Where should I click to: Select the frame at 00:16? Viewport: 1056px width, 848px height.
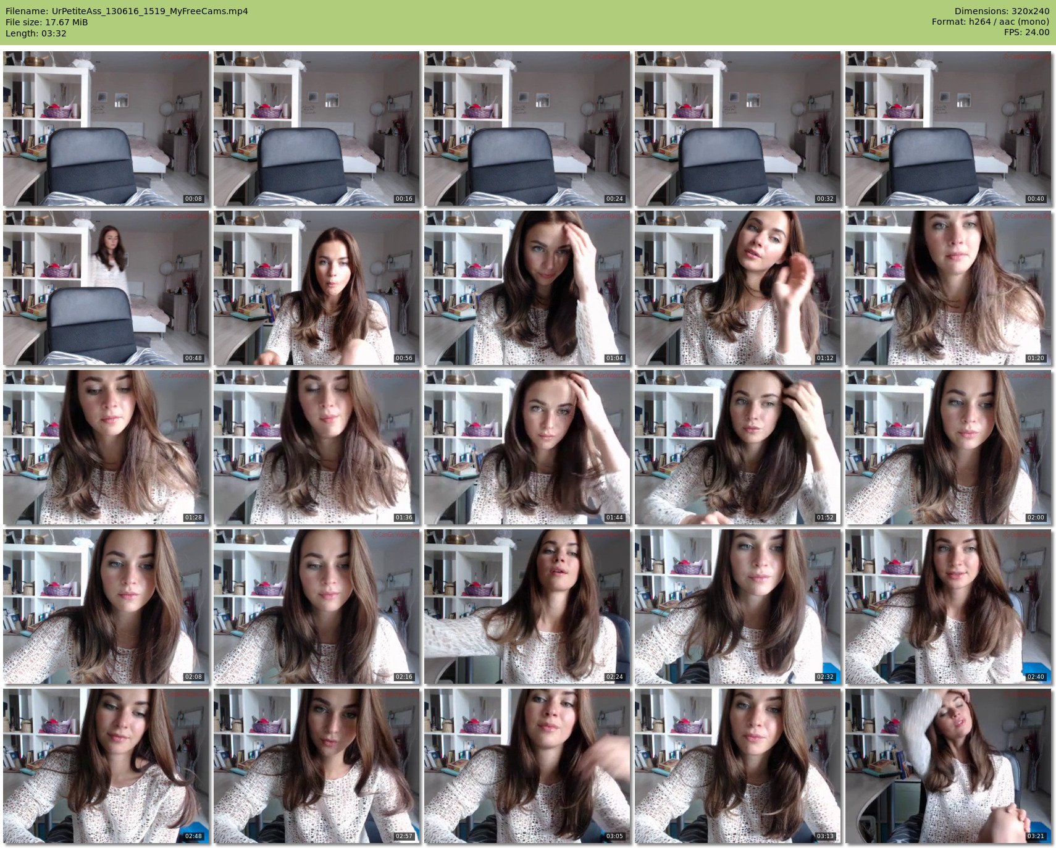pos(316,128)
